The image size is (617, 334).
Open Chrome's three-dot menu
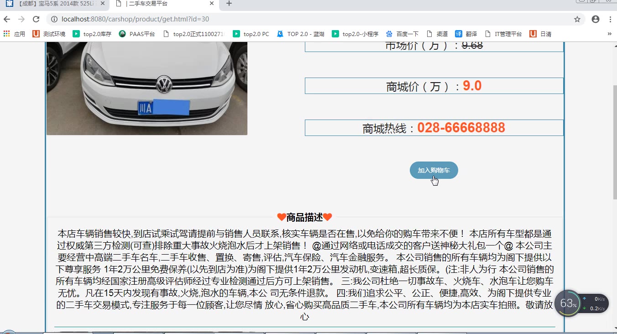click(x=610, y=19)
